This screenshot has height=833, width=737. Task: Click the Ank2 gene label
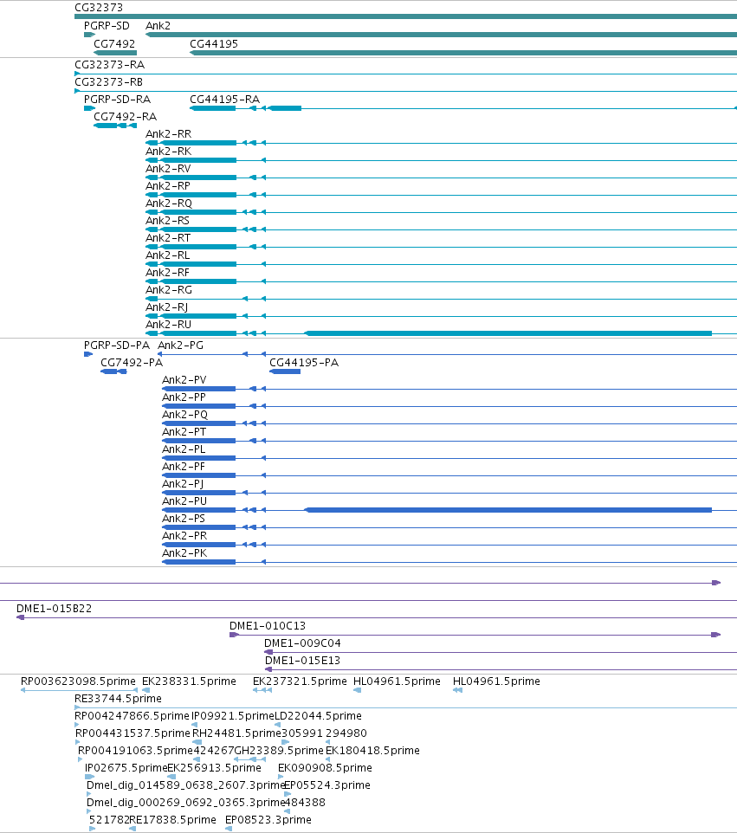tap(158, 25)
